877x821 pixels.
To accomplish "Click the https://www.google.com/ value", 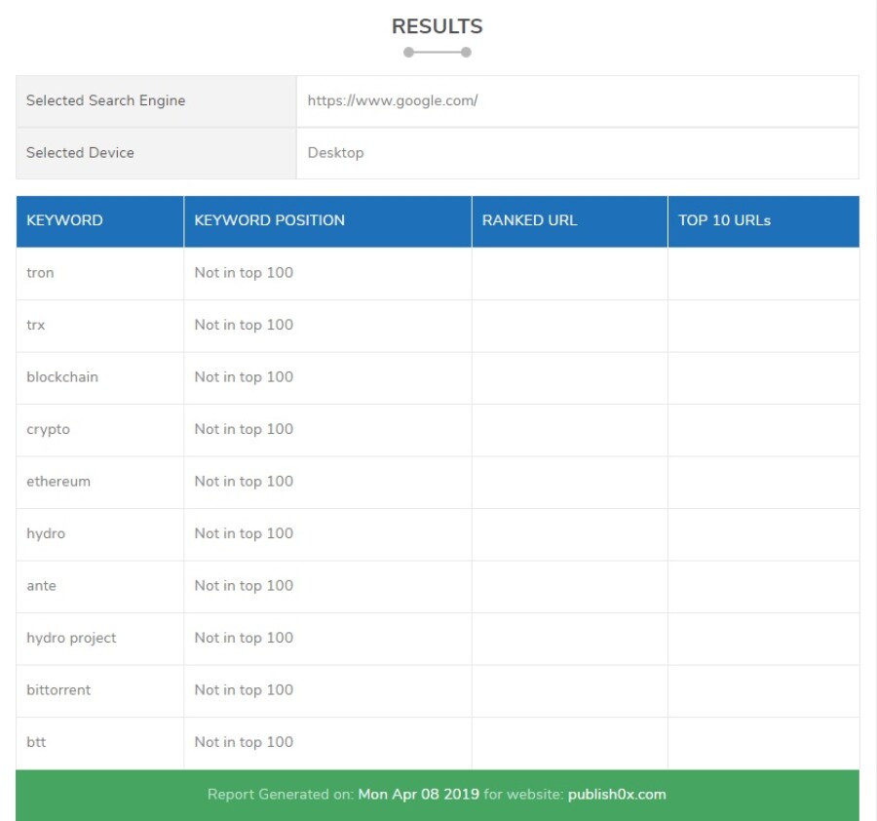I will [x=393, y=100].
